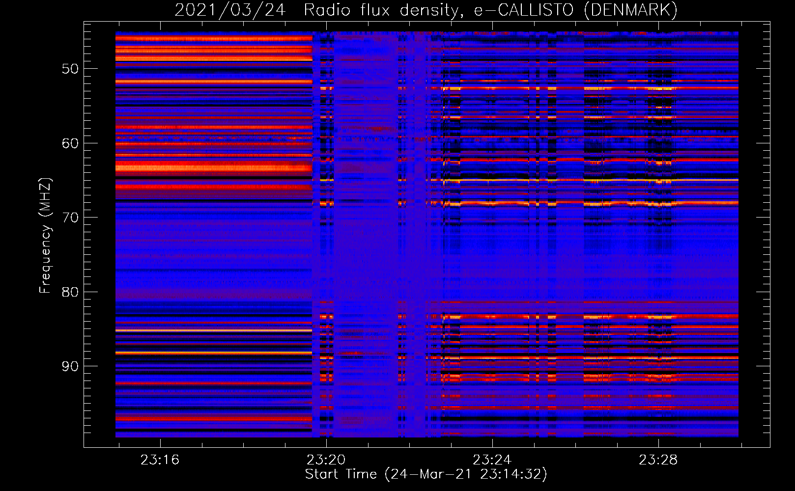Click the 23:20 time tick label

[x=326, y=460]
